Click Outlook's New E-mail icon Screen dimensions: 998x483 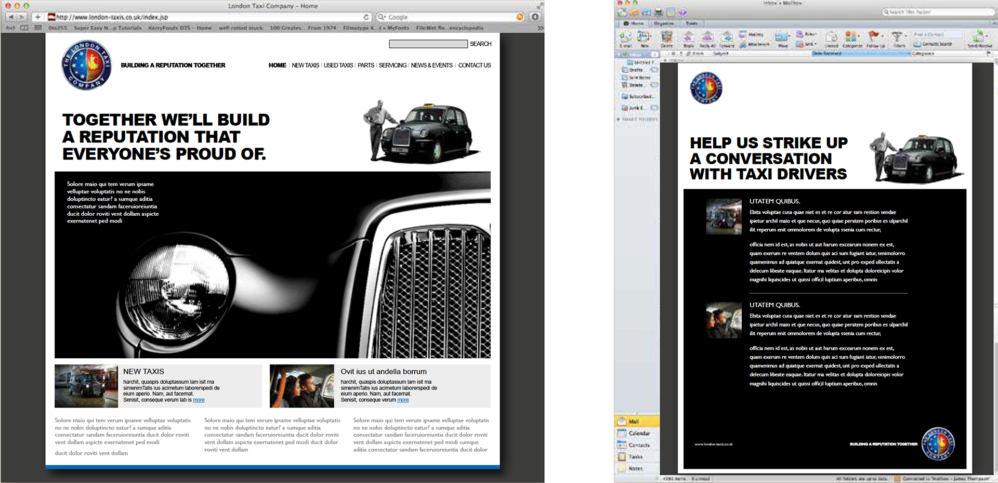[x=625, y=39]
